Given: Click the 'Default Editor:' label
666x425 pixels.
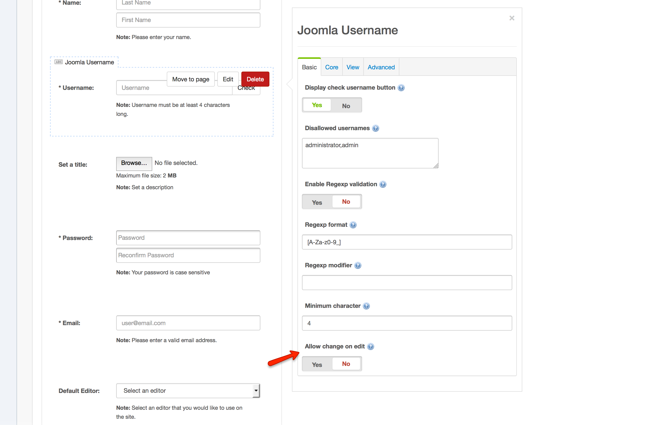Looking at the screenshot, I should [x=79, y=391].
